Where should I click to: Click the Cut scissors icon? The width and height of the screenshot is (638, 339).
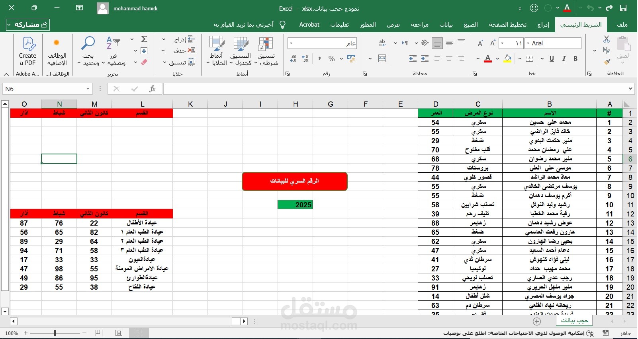(607, 39)
